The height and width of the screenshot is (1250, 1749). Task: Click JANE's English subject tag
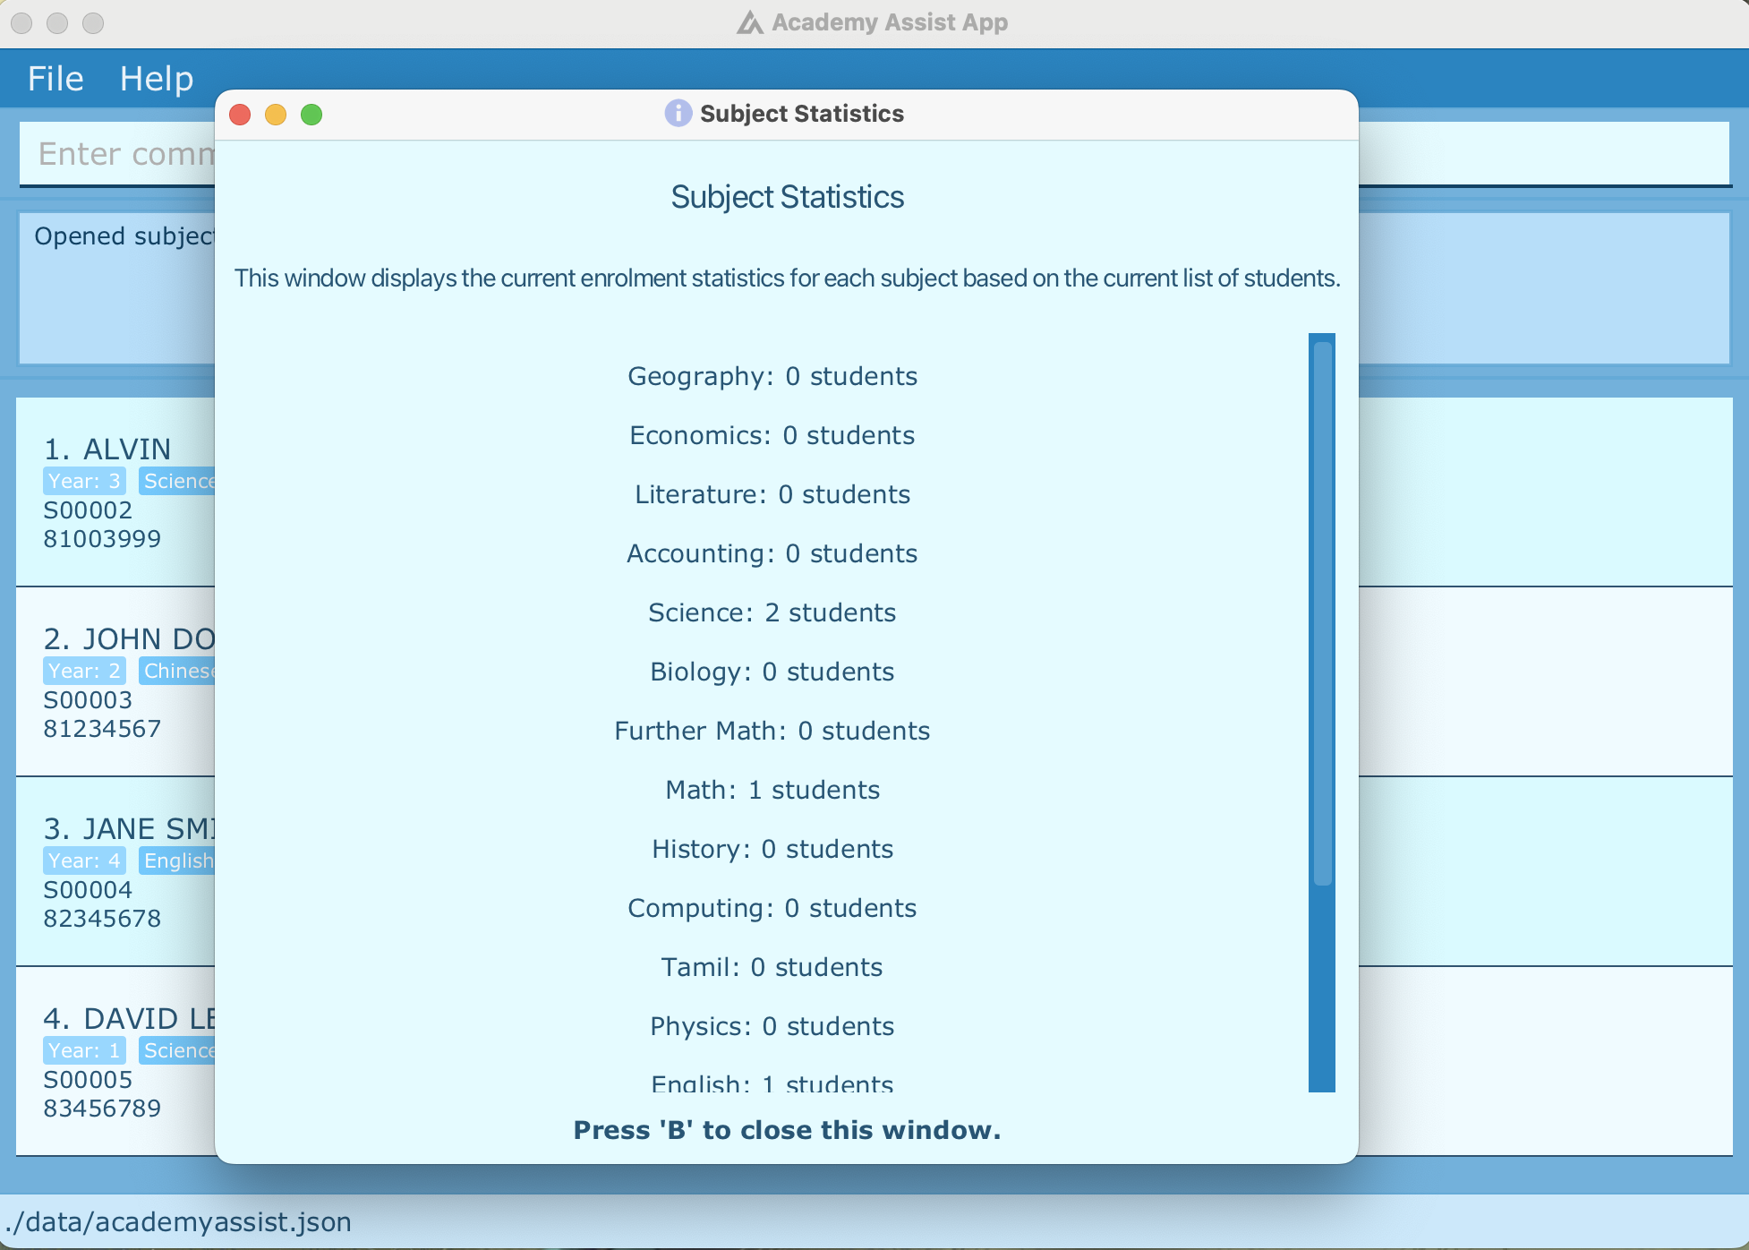(x=177, y=860)
